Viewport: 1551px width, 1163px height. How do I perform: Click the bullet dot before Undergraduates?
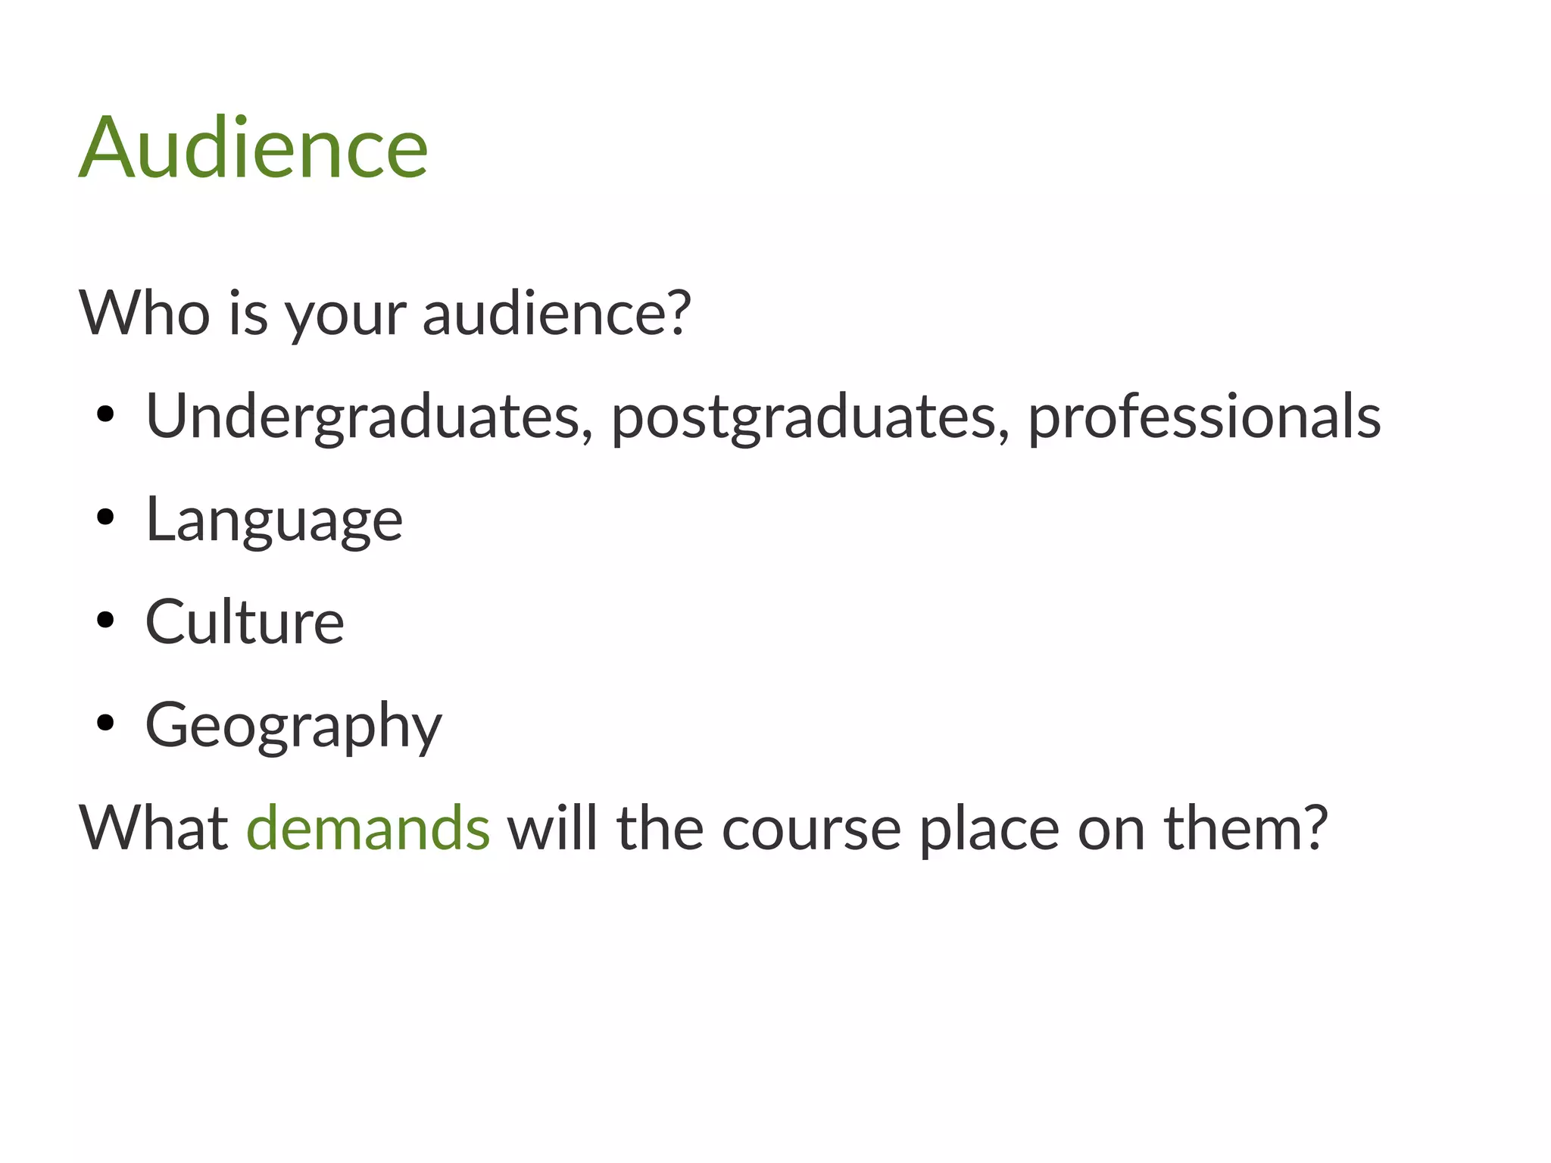105,414
